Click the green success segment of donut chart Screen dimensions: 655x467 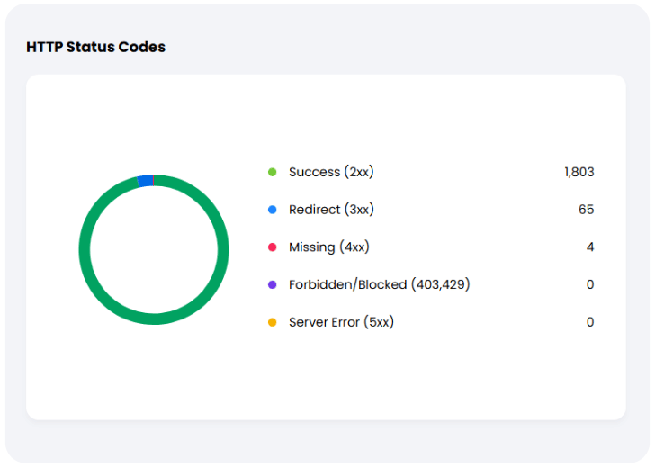click(154, 319)
